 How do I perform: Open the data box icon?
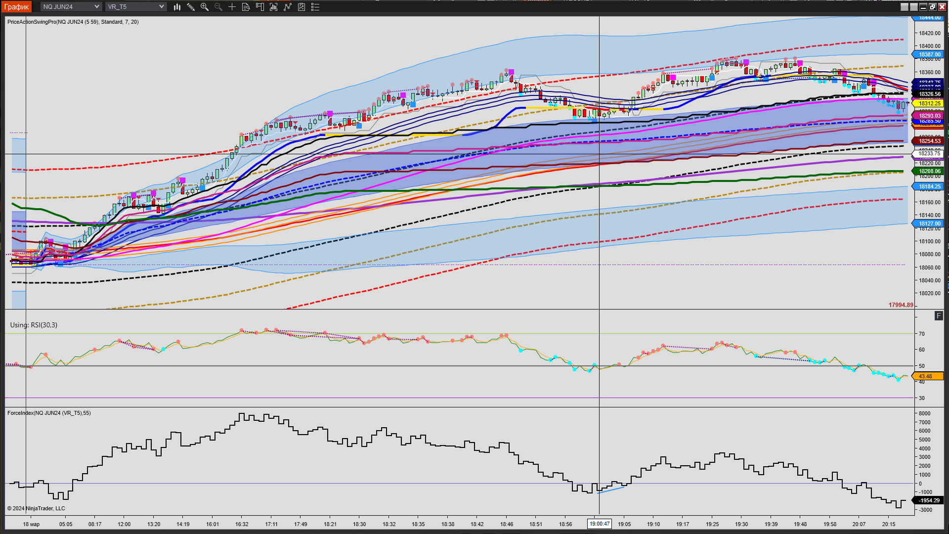pos(246,7)
